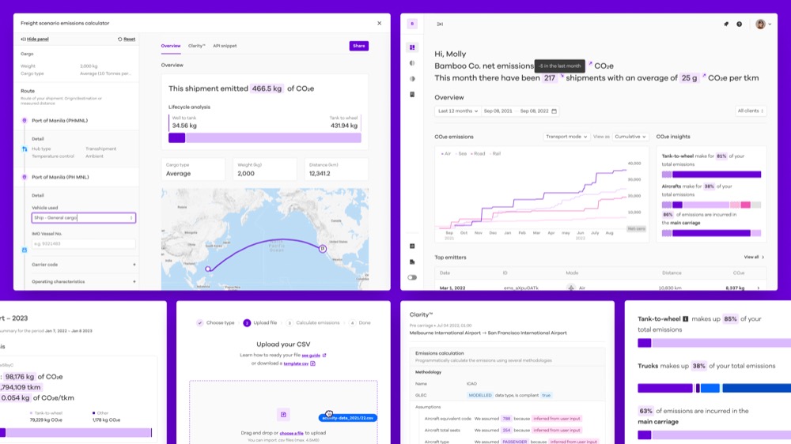The width and height of the screenshot is (791, 444).
Task: Open the Transport mode dropdown
Action: click(566, 137)
